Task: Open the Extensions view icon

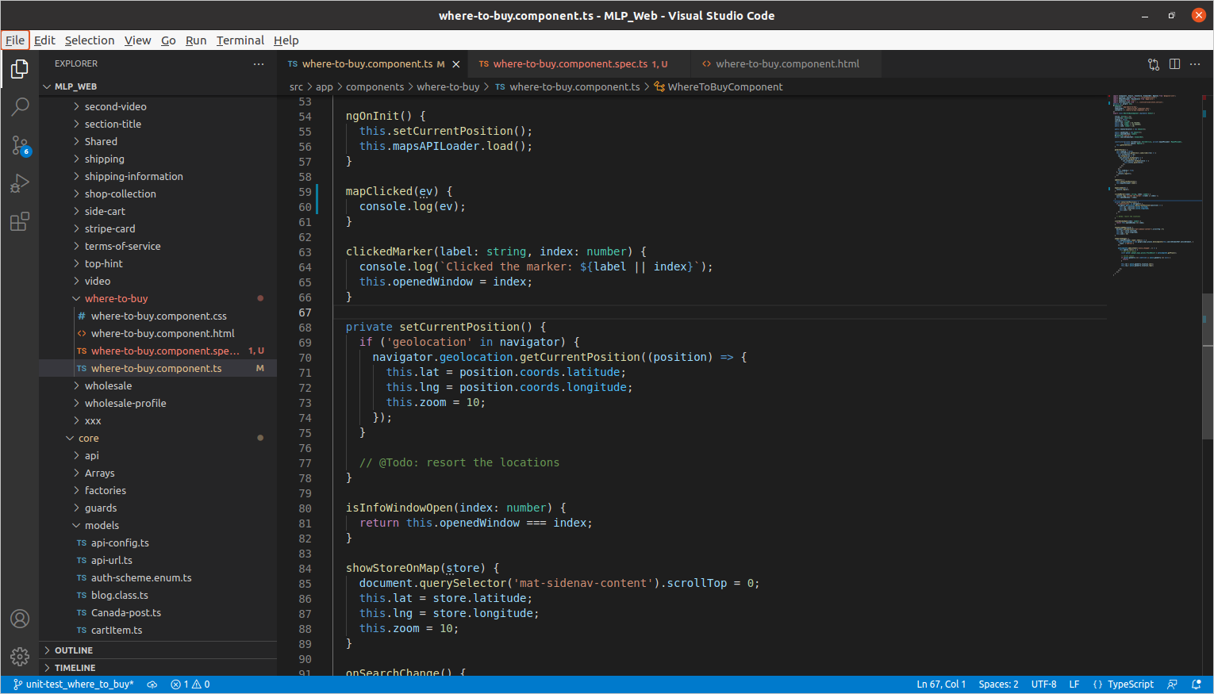Action: pos(20,221)
